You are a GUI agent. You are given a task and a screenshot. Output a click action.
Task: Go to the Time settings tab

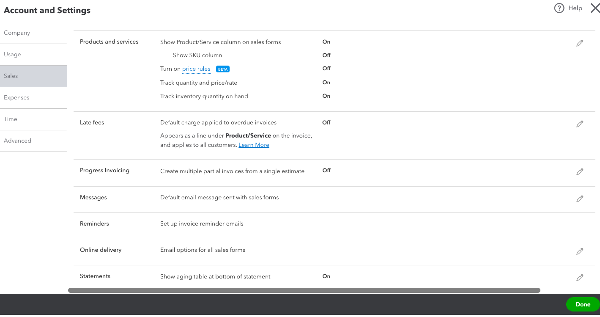(x=11, y=119)
